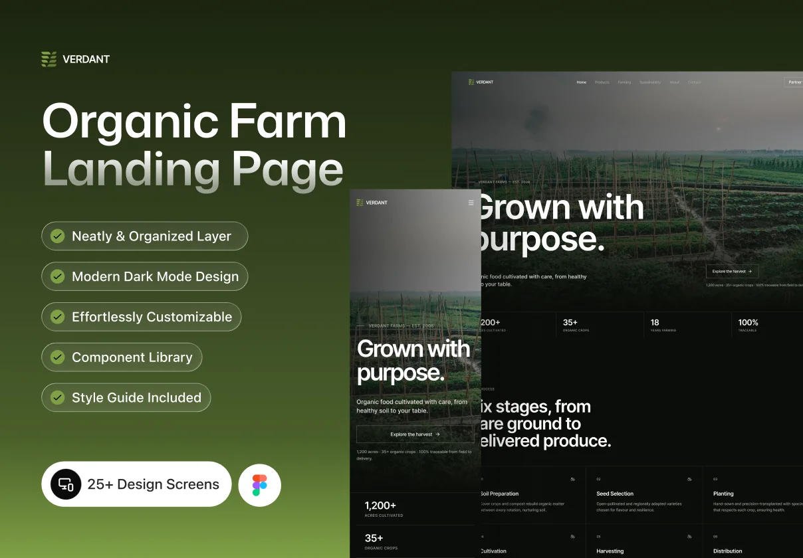Click the Planting card title
The width and height of the screenshot is (803, 558).
tap(723, 494)
